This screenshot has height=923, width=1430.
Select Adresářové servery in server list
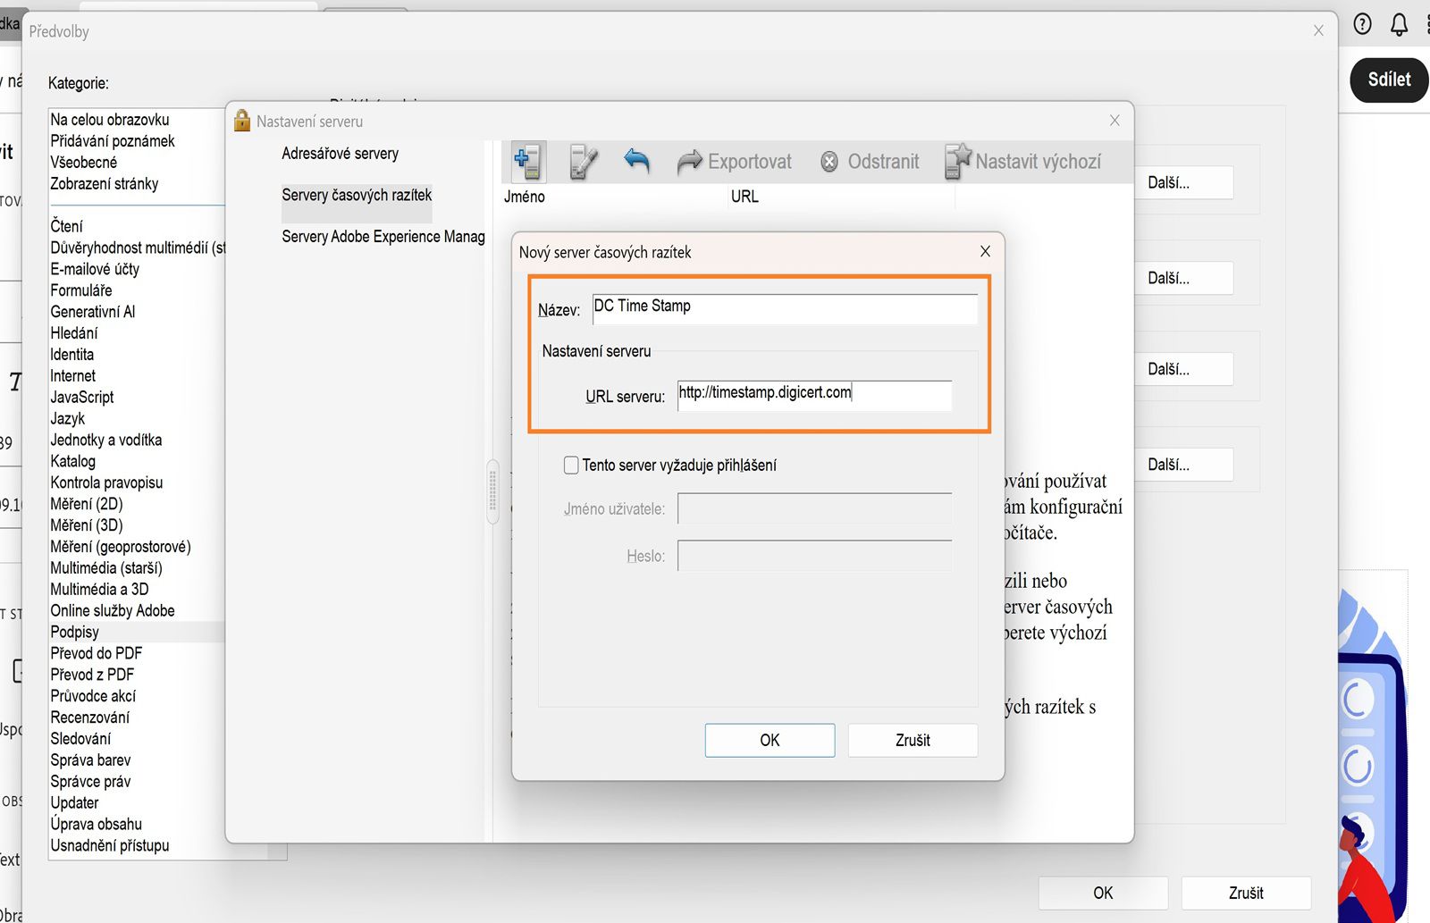point(341,154)
